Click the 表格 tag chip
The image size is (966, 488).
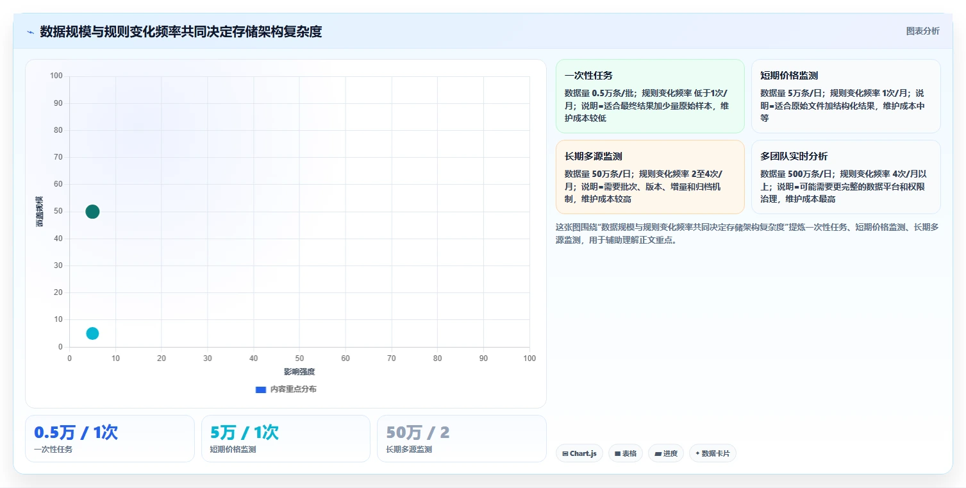625,453
